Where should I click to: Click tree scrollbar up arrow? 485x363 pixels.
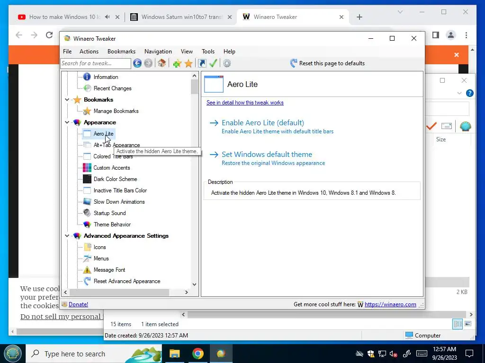(x=194, y=76)
